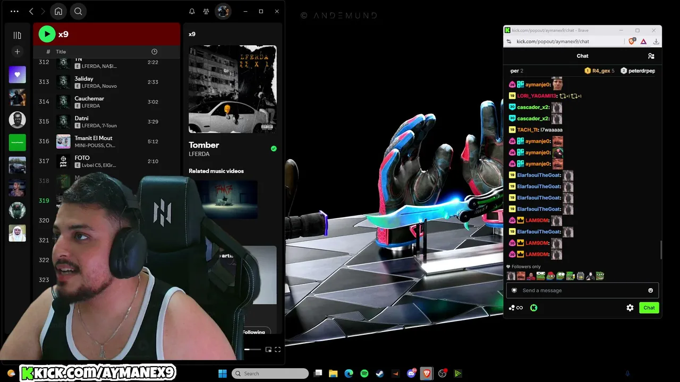Open the Windows Start menu

tap(223, 374)
